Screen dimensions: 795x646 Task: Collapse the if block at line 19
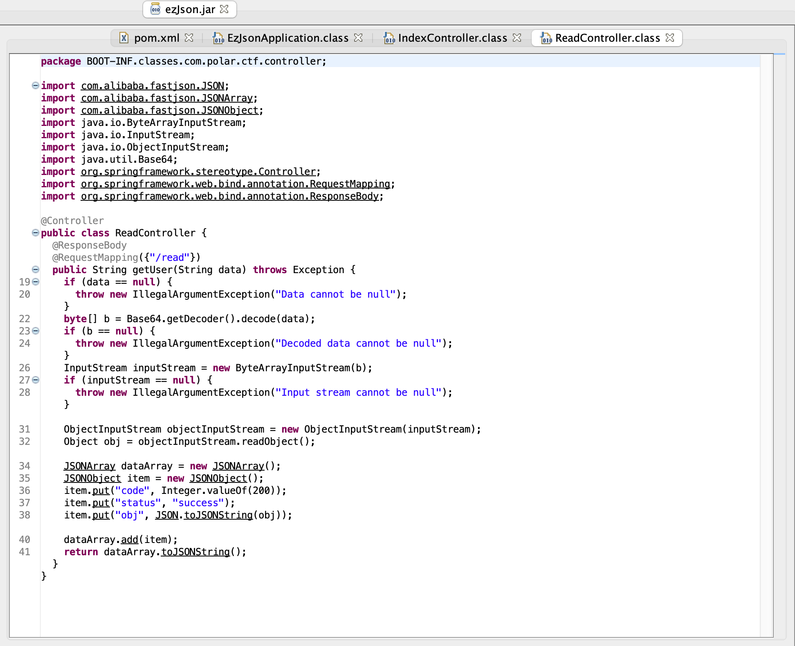(36, 282)
